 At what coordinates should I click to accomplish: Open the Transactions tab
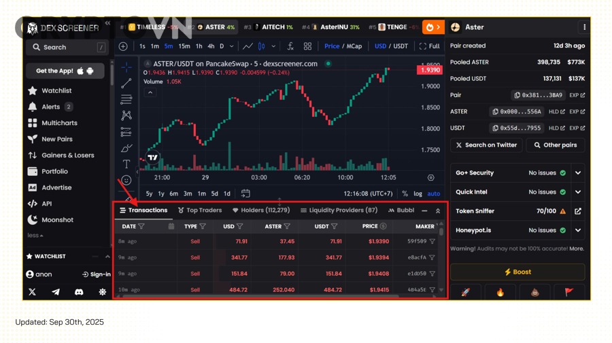143,211
